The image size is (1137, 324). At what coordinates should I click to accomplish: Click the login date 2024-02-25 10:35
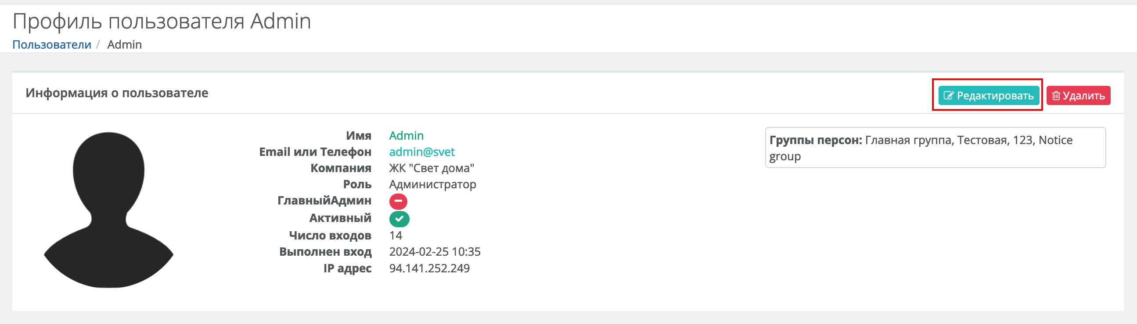(435, 252)
